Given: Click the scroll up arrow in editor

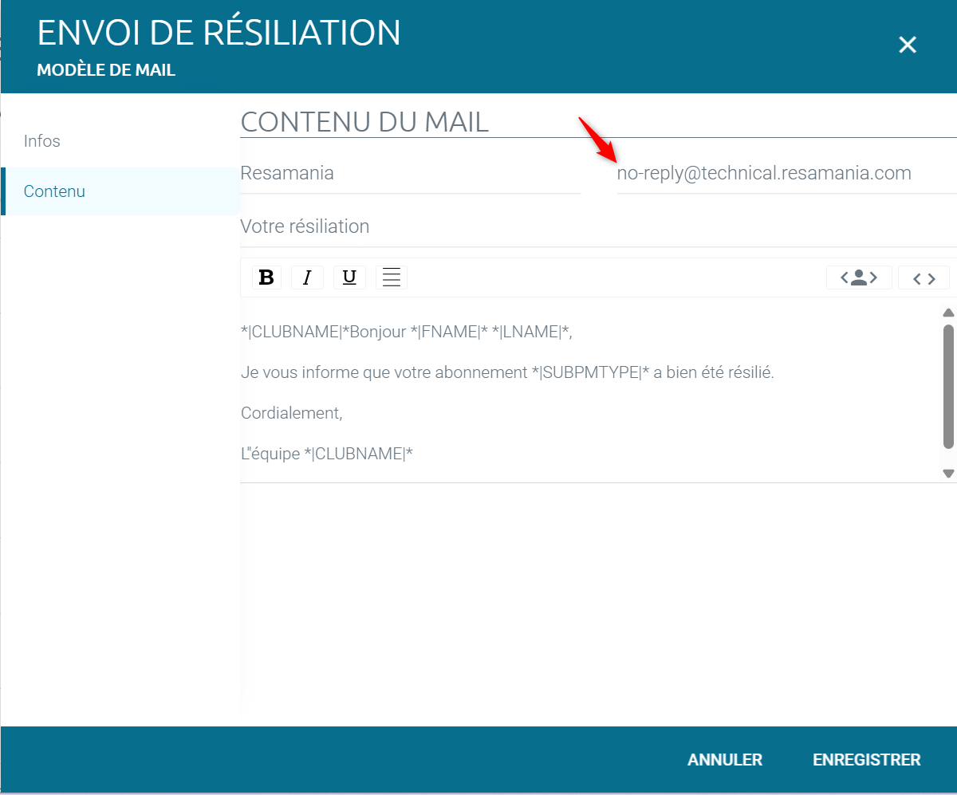Looking at the screenshot, I should point(948,313).
